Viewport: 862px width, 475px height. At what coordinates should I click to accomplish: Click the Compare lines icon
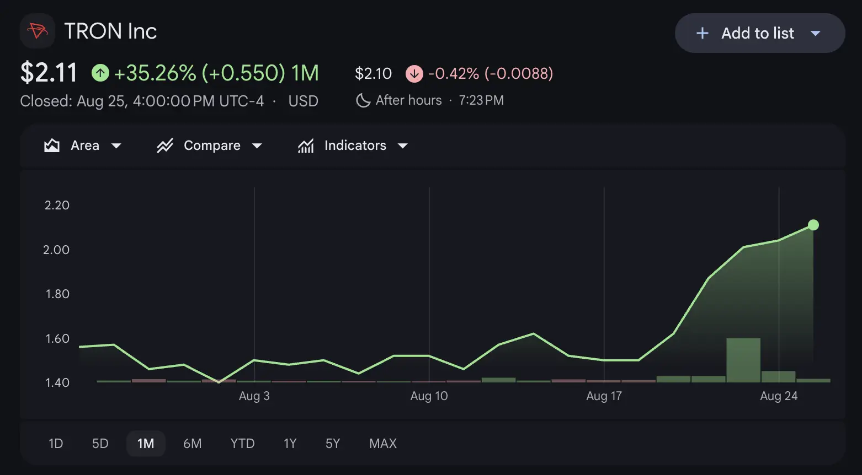[165, 145]
